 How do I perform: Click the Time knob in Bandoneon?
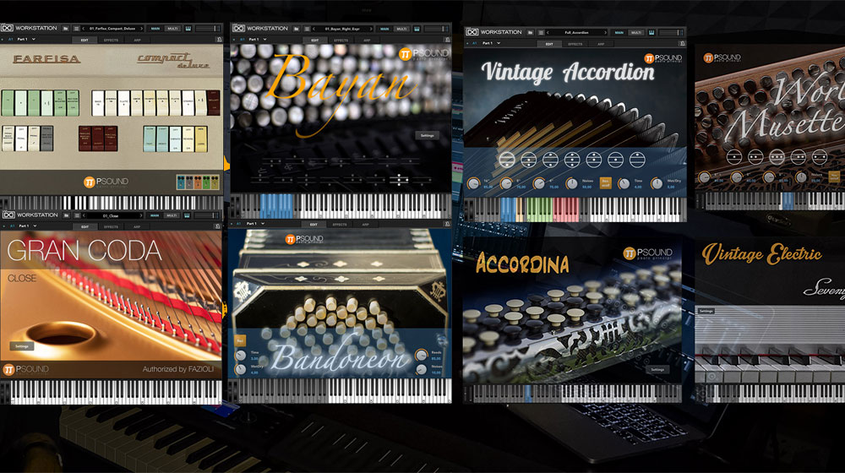point(240,356)
